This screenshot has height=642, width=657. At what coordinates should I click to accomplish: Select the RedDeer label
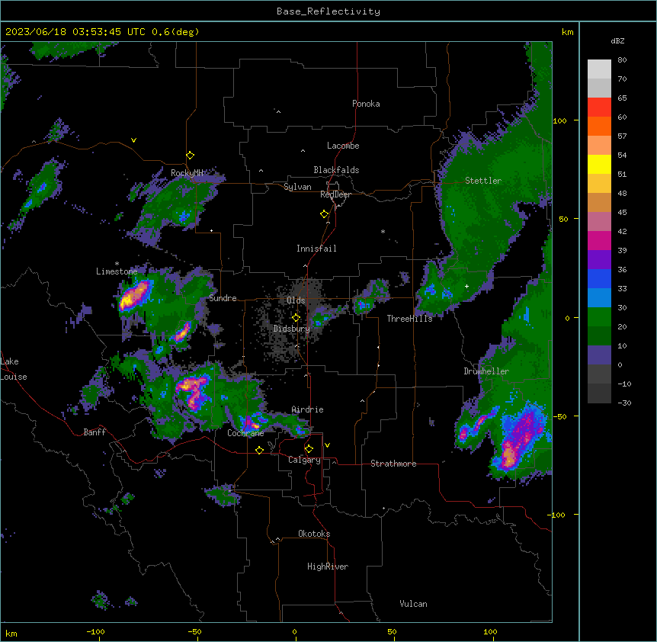click(x=335, y=194)
